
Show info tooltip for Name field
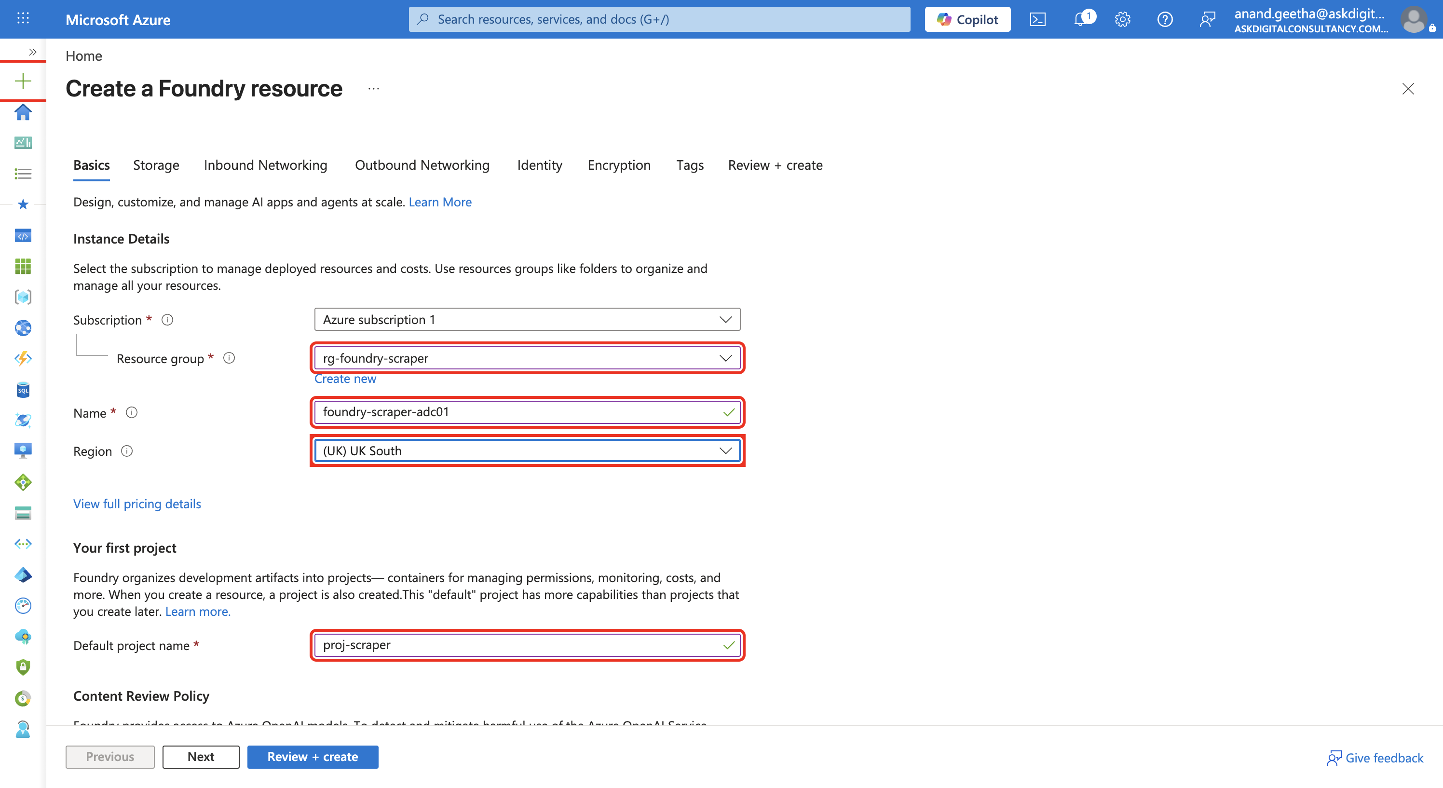132,413
